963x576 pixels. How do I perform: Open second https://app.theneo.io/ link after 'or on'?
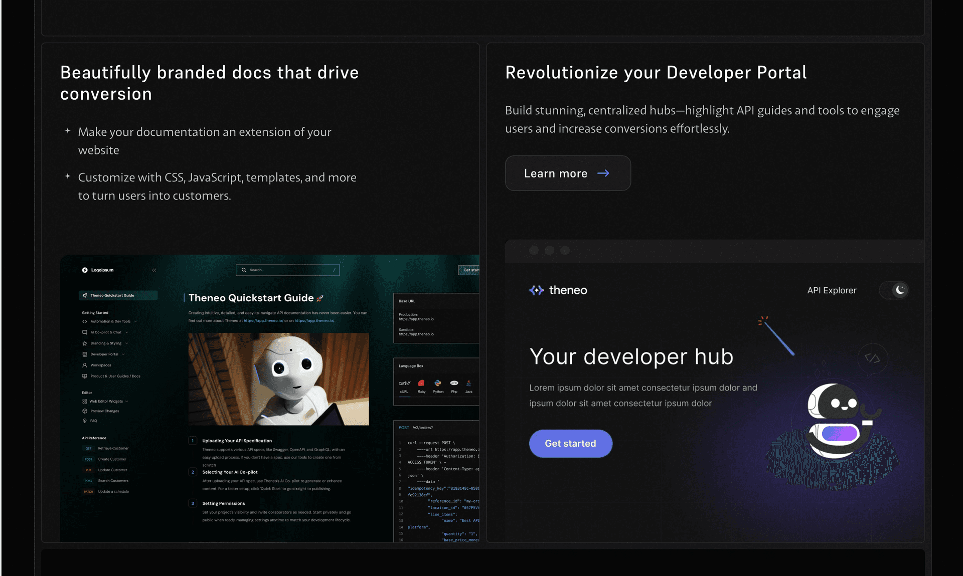314,321
